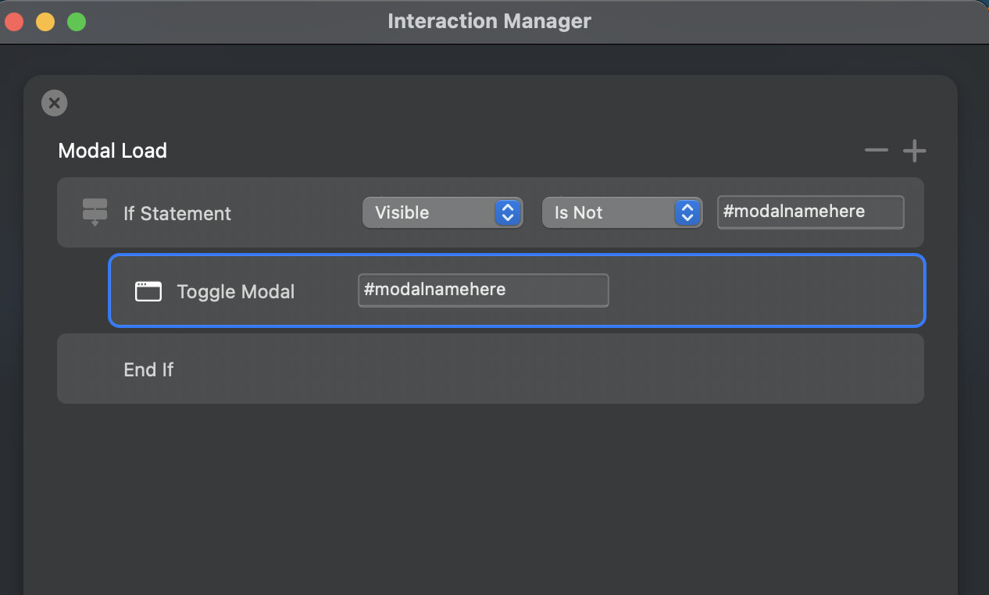
Task: Minimize the window with the yellow button
Action: click(45, 22)
